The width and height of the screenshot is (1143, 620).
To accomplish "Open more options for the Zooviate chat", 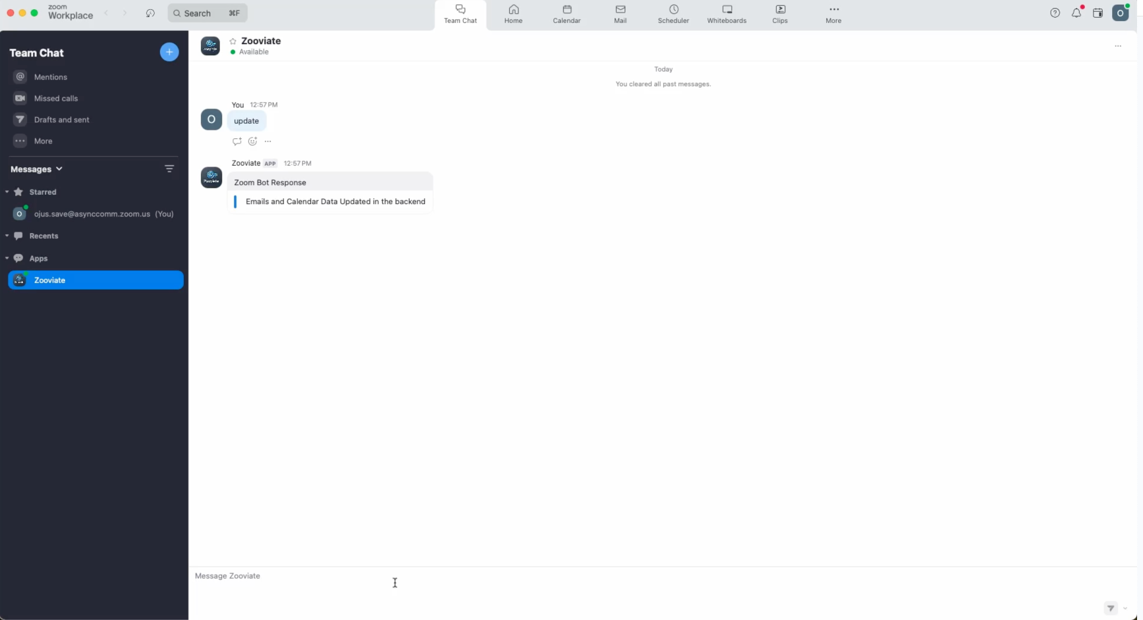I will [1118, 46].
